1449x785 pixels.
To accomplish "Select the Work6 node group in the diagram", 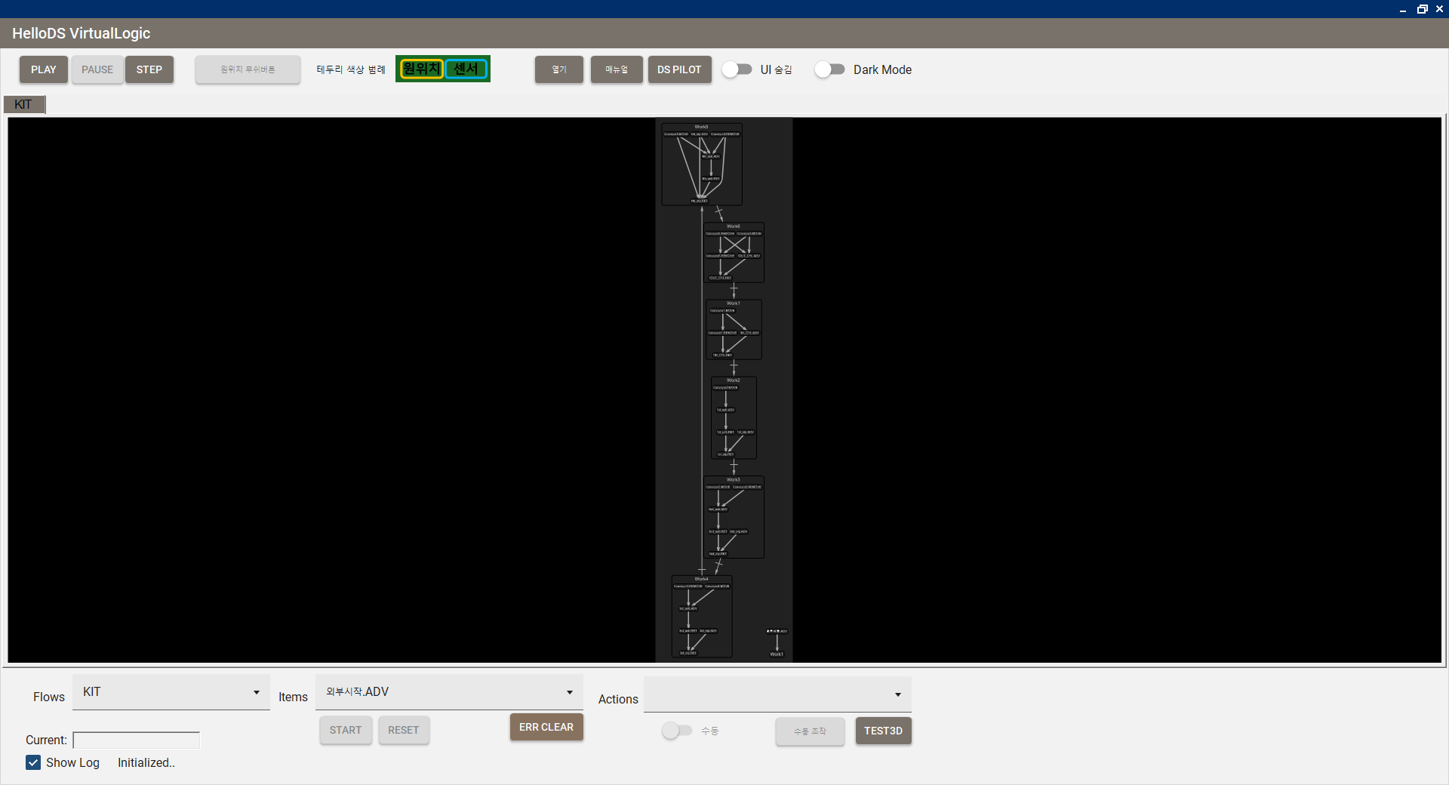I will pos(734,226).
